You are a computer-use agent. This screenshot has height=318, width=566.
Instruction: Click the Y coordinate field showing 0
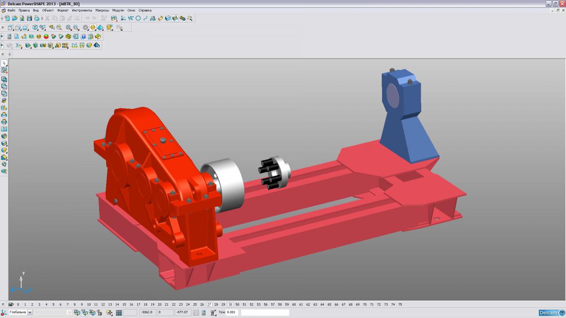166,312
